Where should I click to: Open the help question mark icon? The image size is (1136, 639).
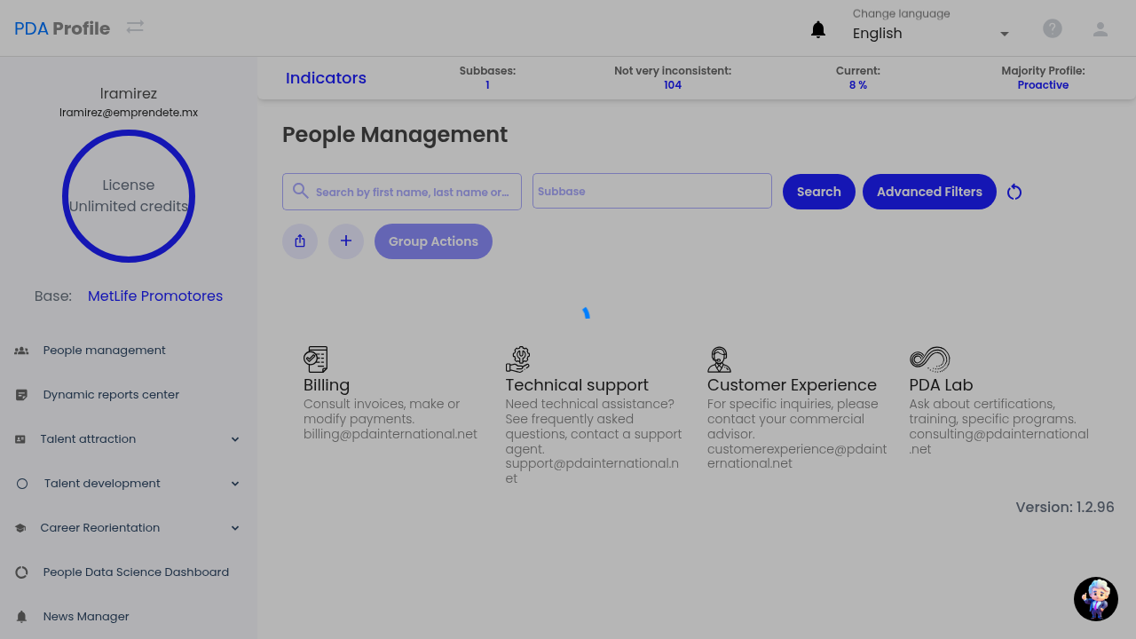1052,29
